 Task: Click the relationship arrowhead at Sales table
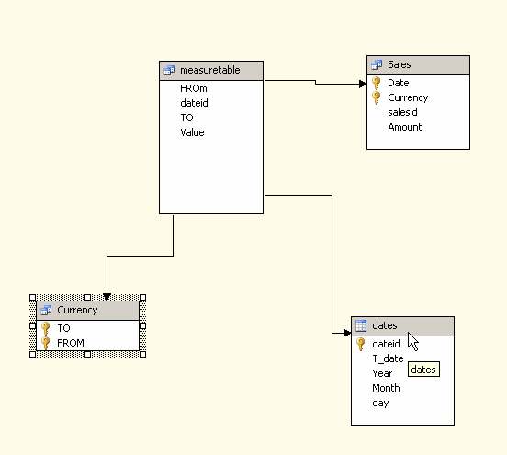tap(363, 85)
